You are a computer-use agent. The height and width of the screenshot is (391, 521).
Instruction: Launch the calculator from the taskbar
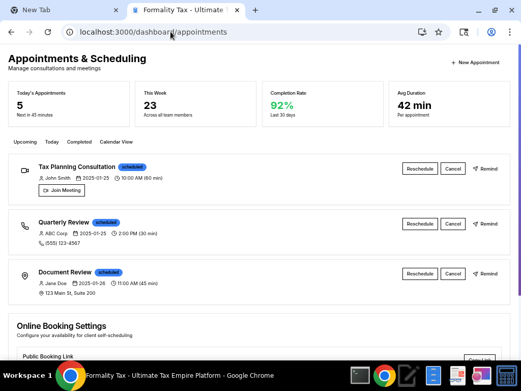pyautogui.click(x=506, y=376)
